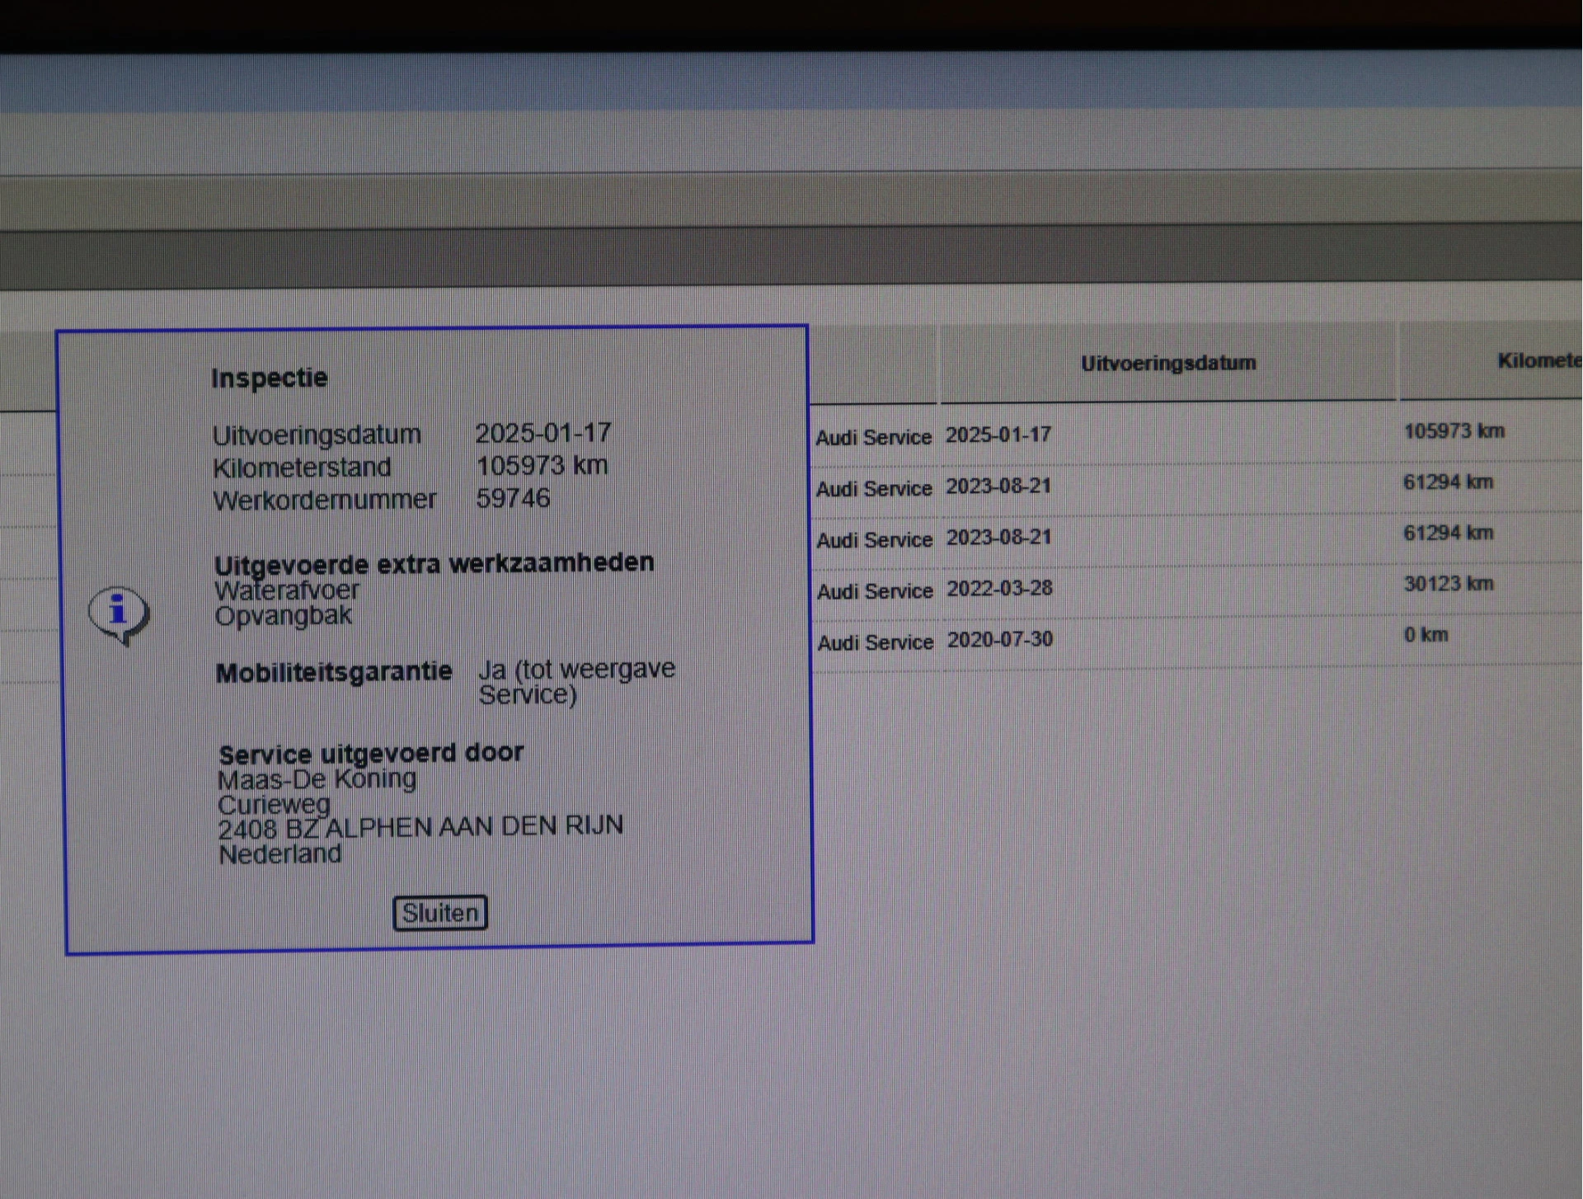Click the Mobiliteitsgarantie label
This screenshot has height=1199, width=1583.
pyautogui.click(x=334, y=672)
